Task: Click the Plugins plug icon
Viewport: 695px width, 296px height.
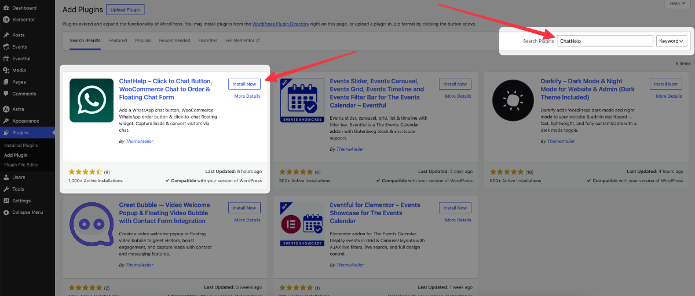Action: 6,132
